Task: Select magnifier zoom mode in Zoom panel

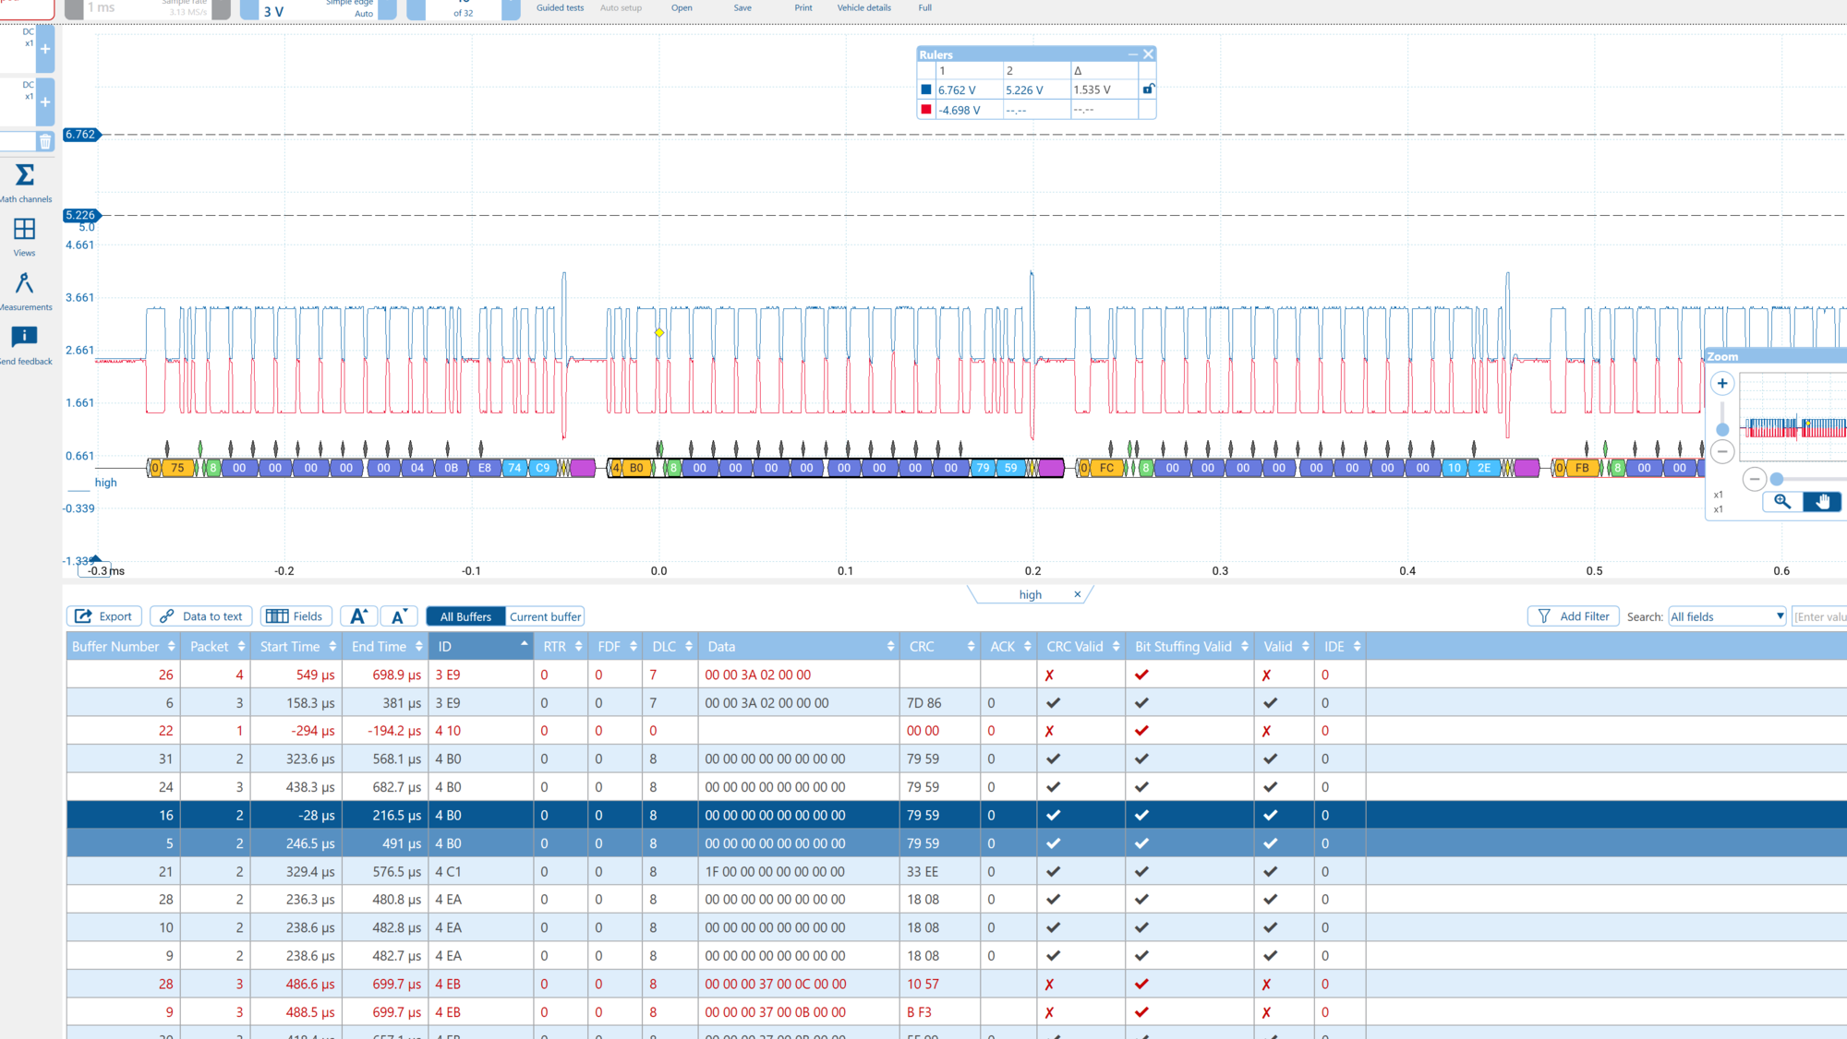Action: [x=1782, y=501]
